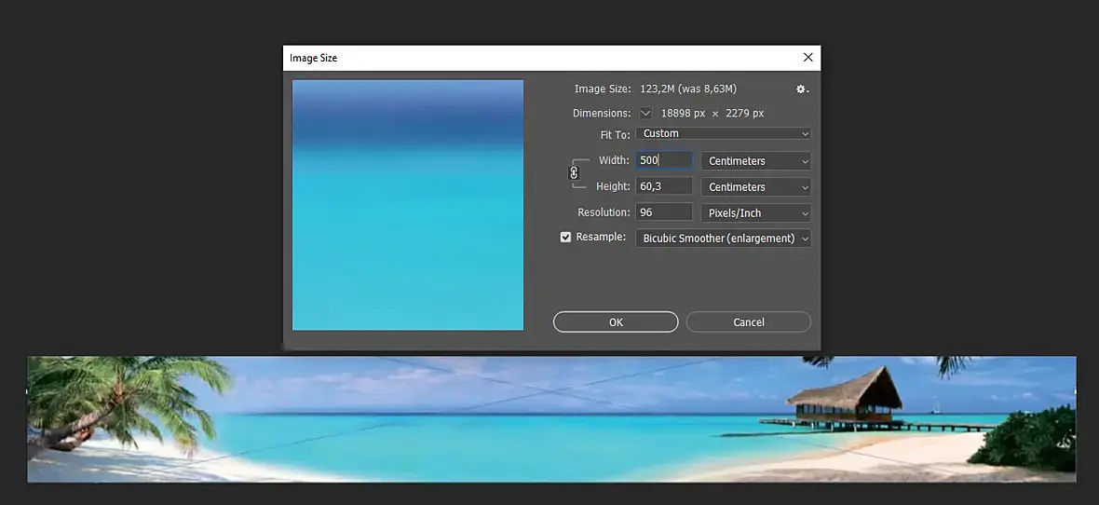Image resolution: width=1099 pixels, height=505 pixels.
Task: Toggle the constrain proportions chain link
Action: coord(574,173)
